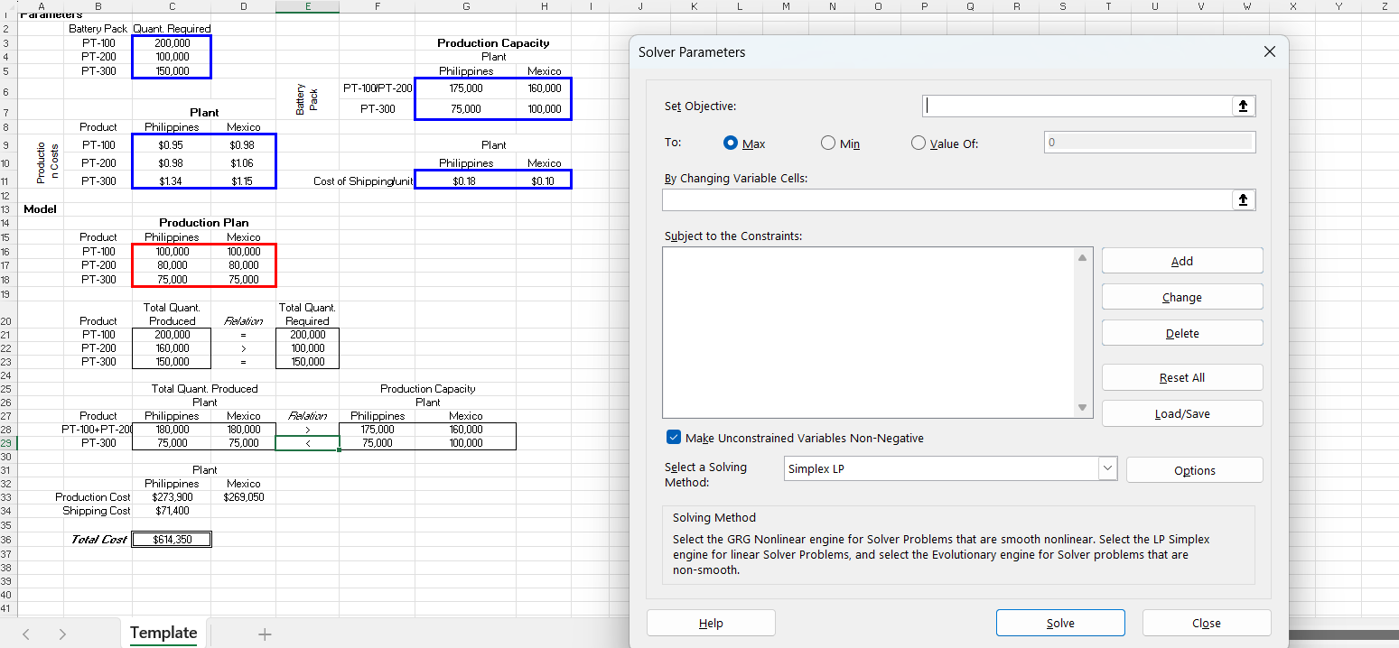Select the Production Cost Mexico cell $269,050
Image resolution: width=1399 pixels, height=648 pixels.
(x=243, y=496)
